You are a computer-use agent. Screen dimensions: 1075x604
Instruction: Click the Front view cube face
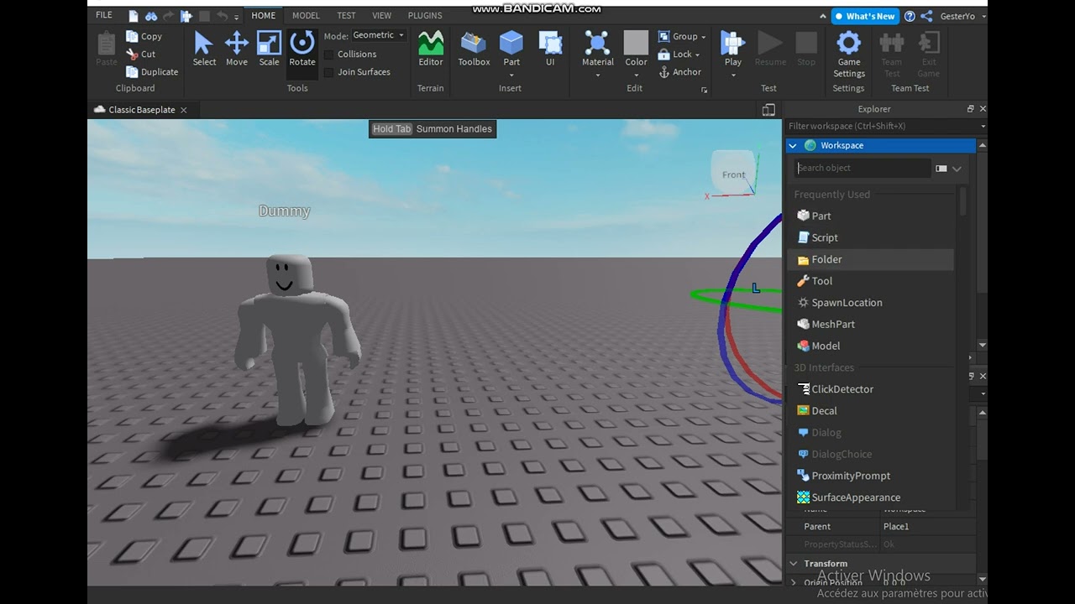(x=733, y=174)
